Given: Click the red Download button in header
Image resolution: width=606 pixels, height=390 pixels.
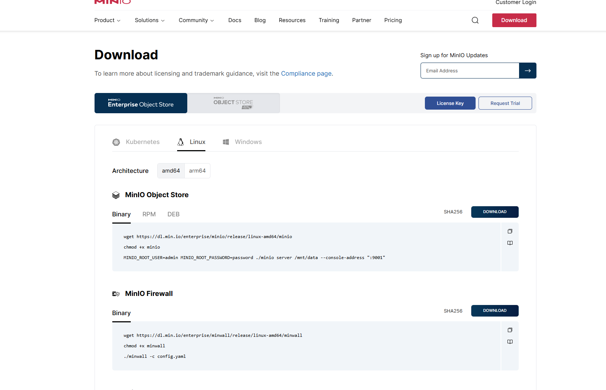Looking at the screenshot, I should click(x=514, y=20).
